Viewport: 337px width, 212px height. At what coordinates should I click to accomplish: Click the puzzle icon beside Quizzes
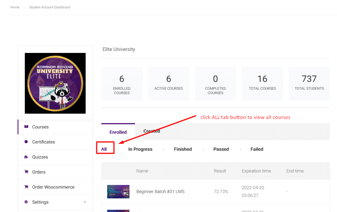26,157
